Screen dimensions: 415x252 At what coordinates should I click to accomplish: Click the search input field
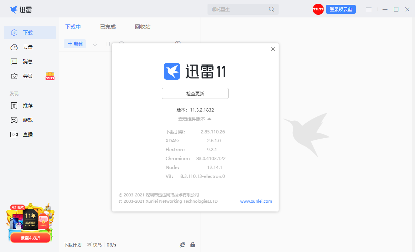(x=237, y=9)
